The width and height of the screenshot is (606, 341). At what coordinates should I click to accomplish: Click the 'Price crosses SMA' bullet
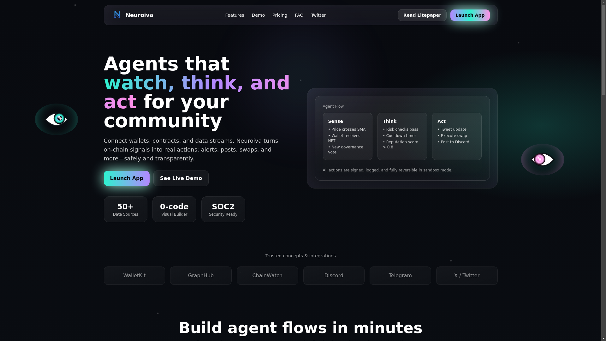pyautogui.click(x=347, y=129)
